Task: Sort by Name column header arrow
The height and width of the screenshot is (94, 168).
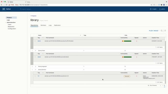Action: click(81, 35)
